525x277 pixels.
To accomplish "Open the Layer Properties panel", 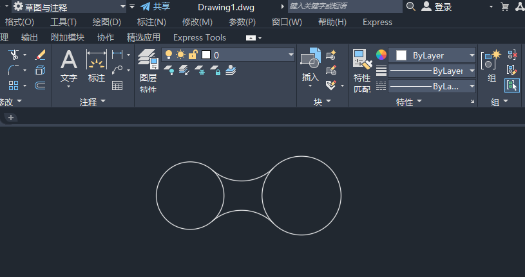I will [148, 62].
